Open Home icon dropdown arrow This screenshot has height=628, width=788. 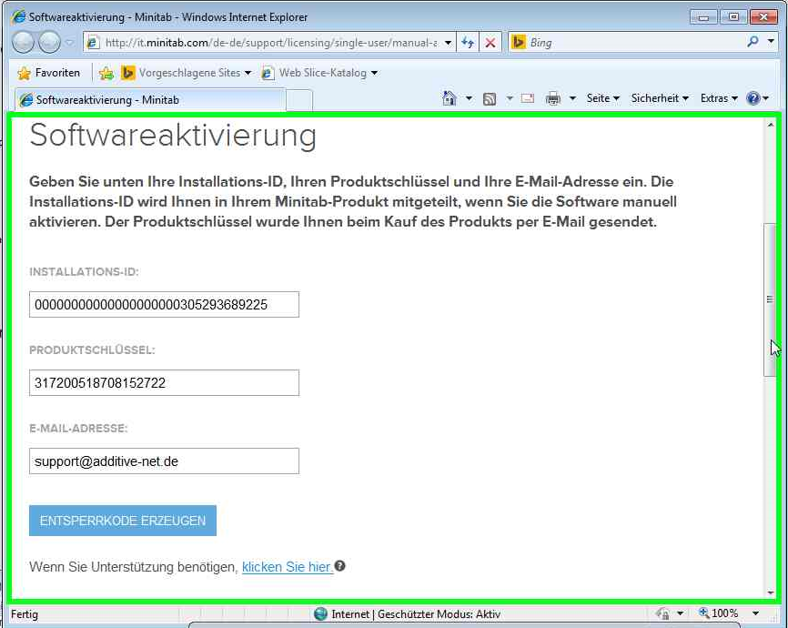click(x=469, y=98)
